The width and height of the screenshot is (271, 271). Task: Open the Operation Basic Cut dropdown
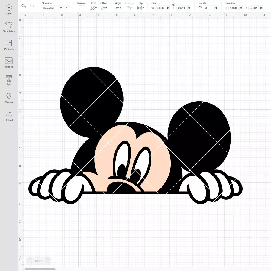[52, 8]
